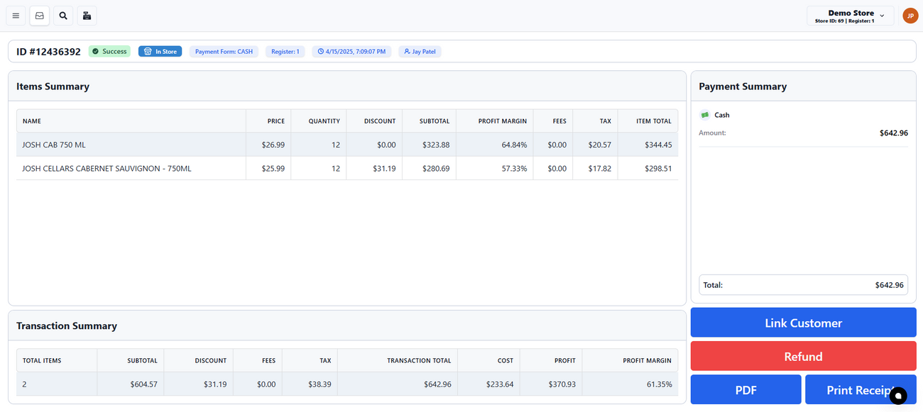
Task: Open the hamburger menu
Action: tap(16, 16)
